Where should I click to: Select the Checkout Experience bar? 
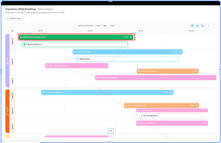pos(107,93)
